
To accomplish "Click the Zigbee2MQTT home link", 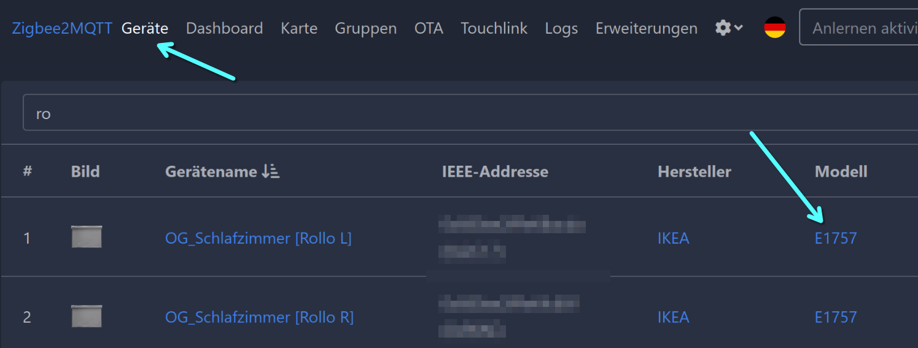I will tap(62, 28).
